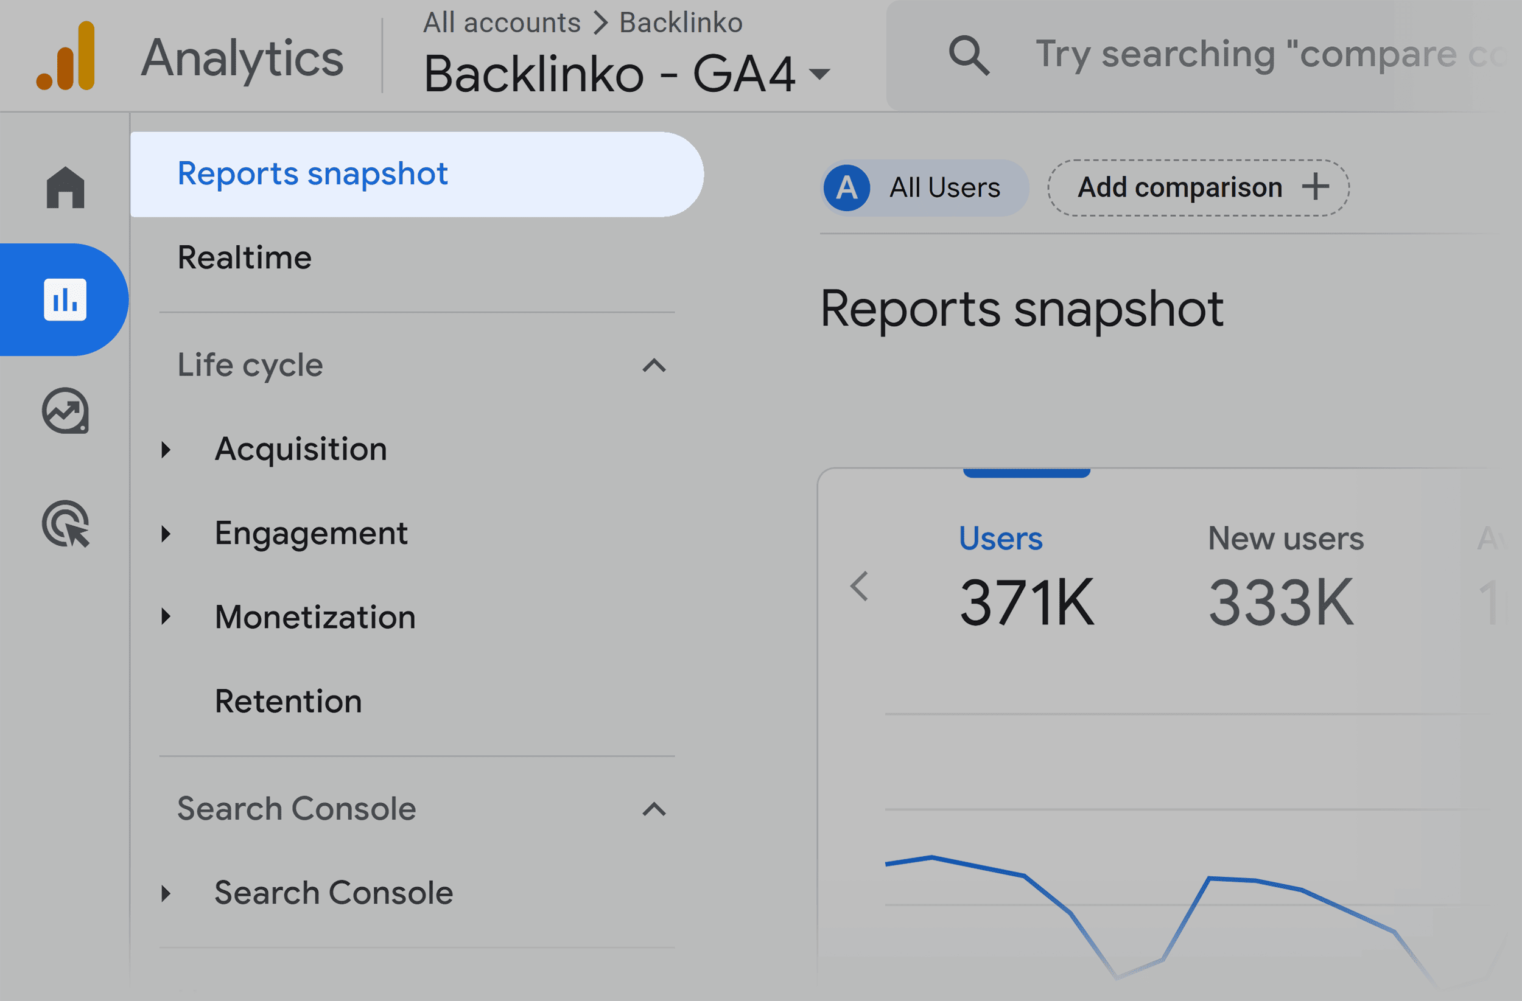Click the All Users 'A' badge

pyautogui.click(x=846, y=188)
